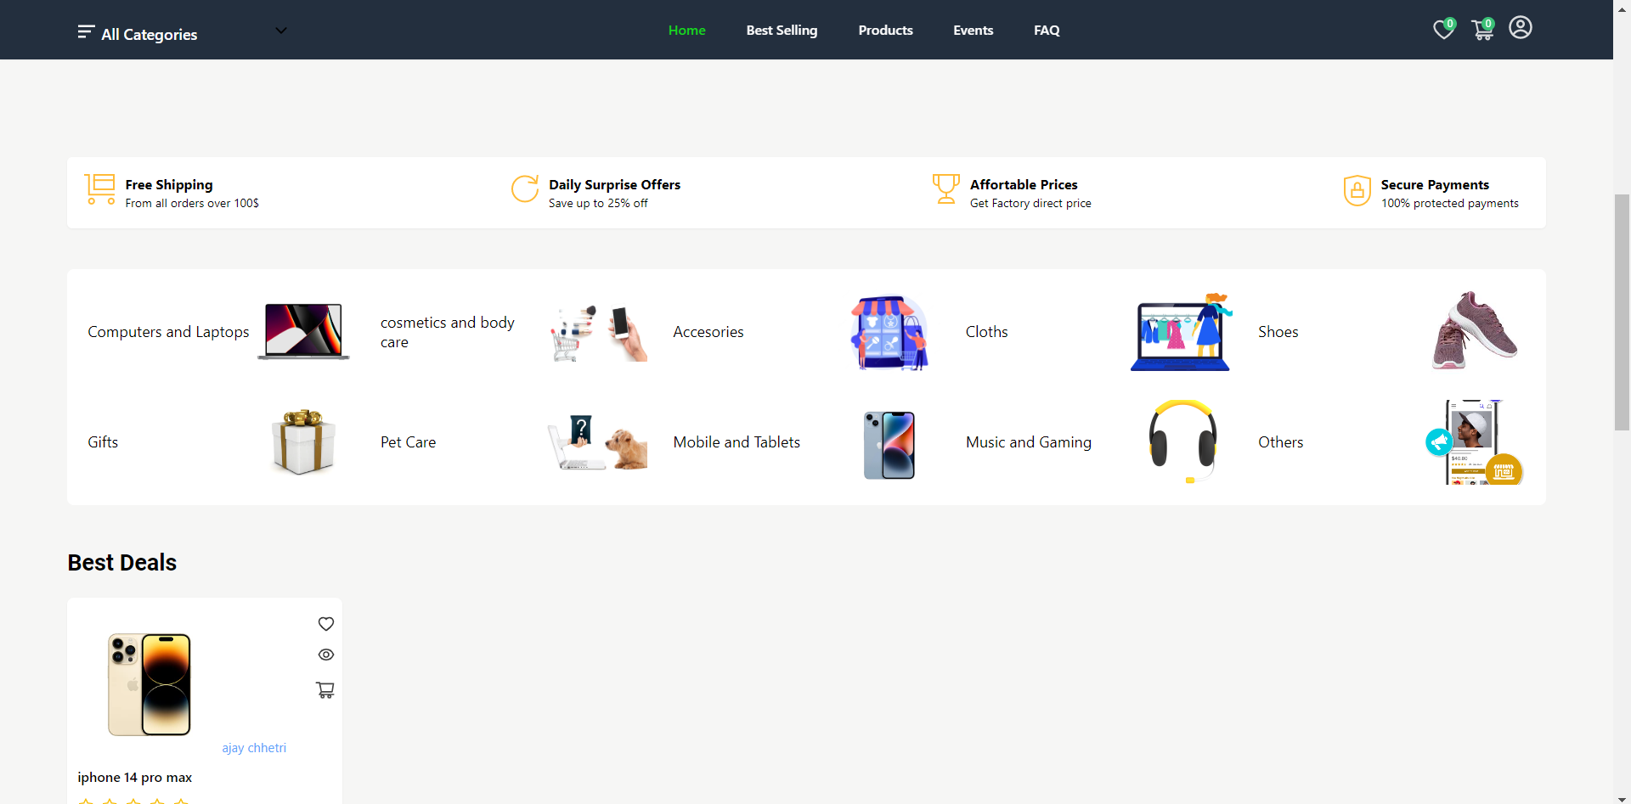Screen dimensions: 1631x804
Task: Select the seller link ajay chhetri
Action: pos(253,747)
